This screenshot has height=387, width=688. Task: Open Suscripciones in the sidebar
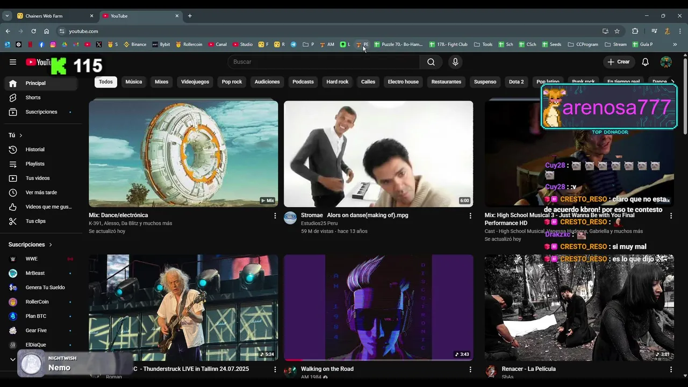click(42, 112)
